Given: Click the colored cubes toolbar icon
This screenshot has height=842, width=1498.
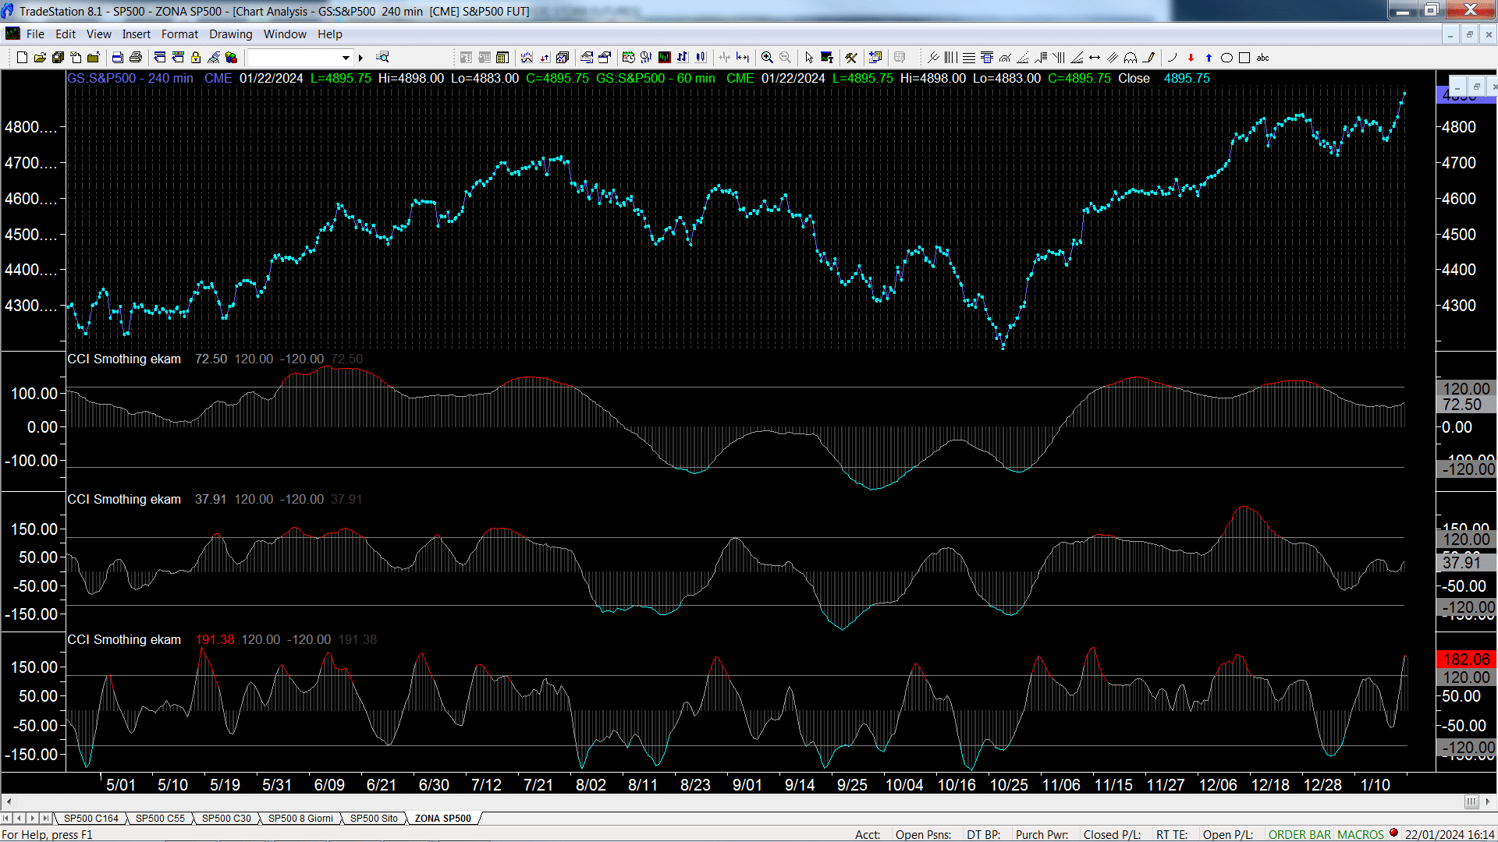Looking at the screenshot, I should click(232, 58).
